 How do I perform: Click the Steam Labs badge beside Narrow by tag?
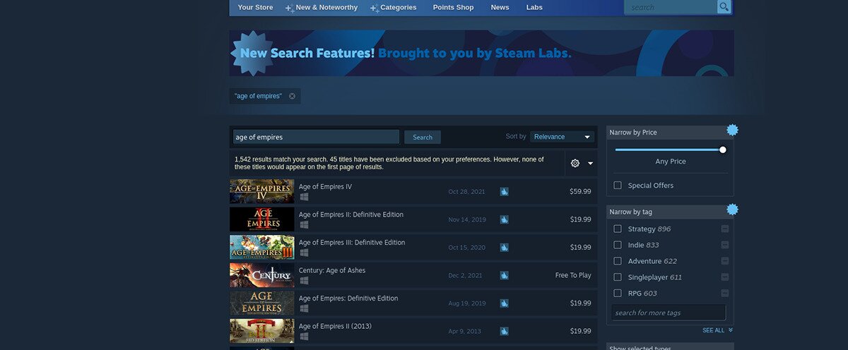click(x=732, y=210)
